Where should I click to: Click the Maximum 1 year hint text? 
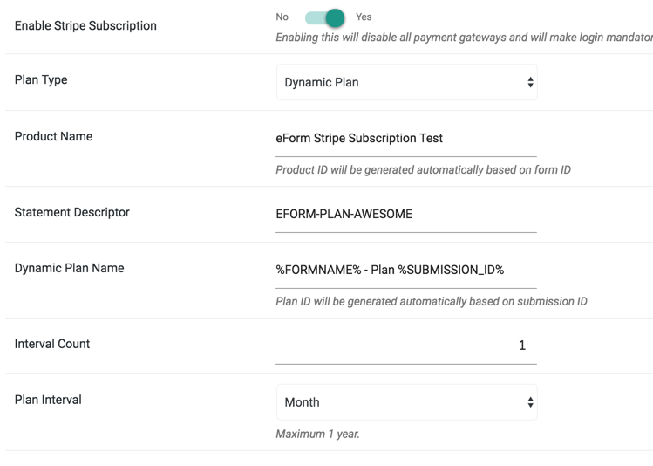click(317, 434)
